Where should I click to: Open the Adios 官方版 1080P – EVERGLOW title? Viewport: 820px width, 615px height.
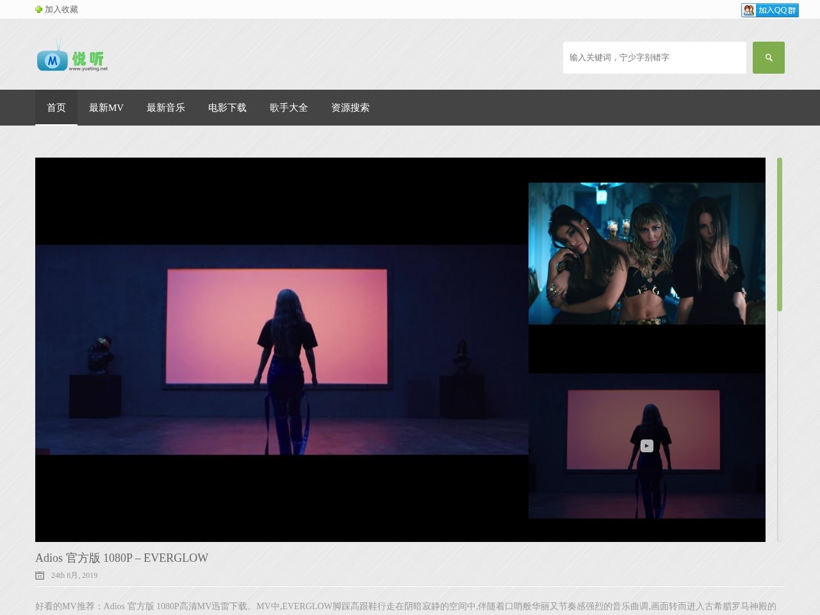click(x=122, y=558)
